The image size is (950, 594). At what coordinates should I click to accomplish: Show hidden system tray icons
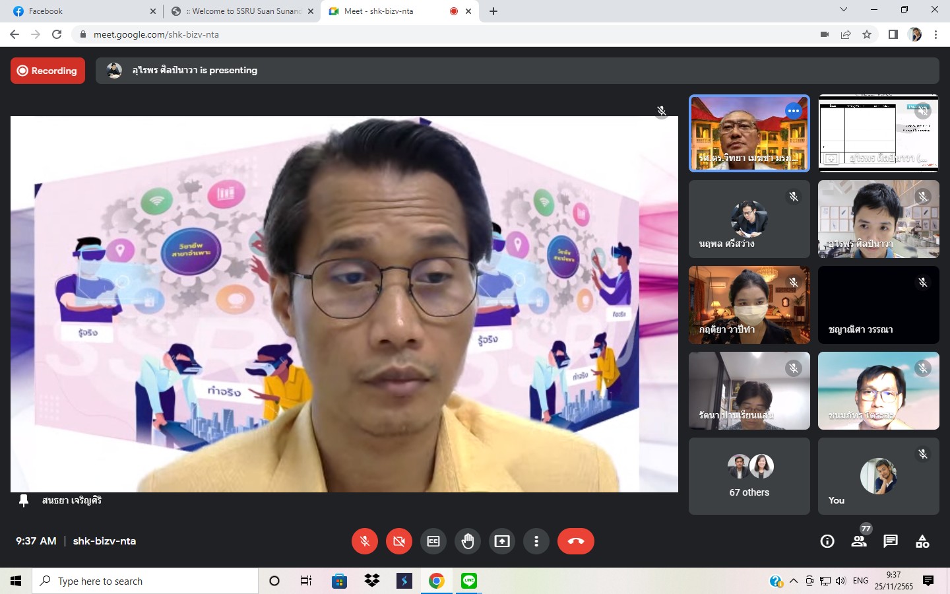[x=794, y=581]
